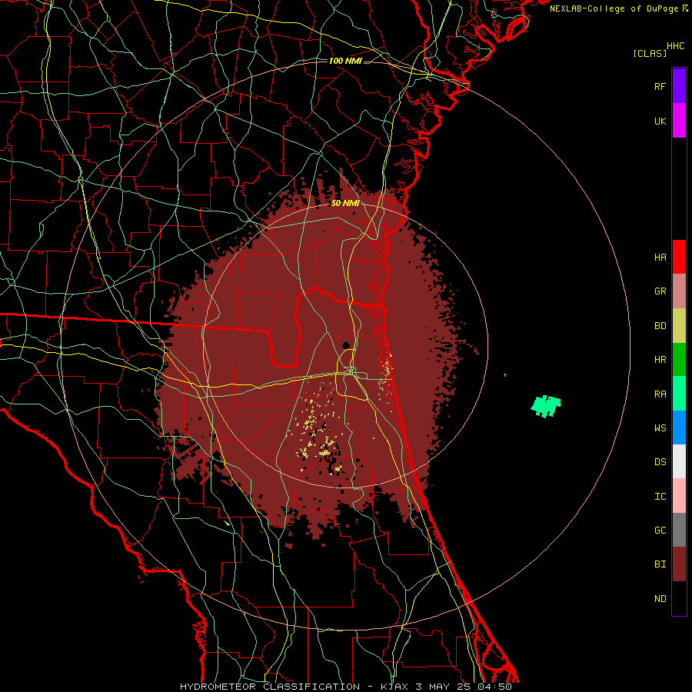The image size is (692, 692).
Task: Click the RA light green swatch
Action: pyautogui.click(x=679, y=394)
